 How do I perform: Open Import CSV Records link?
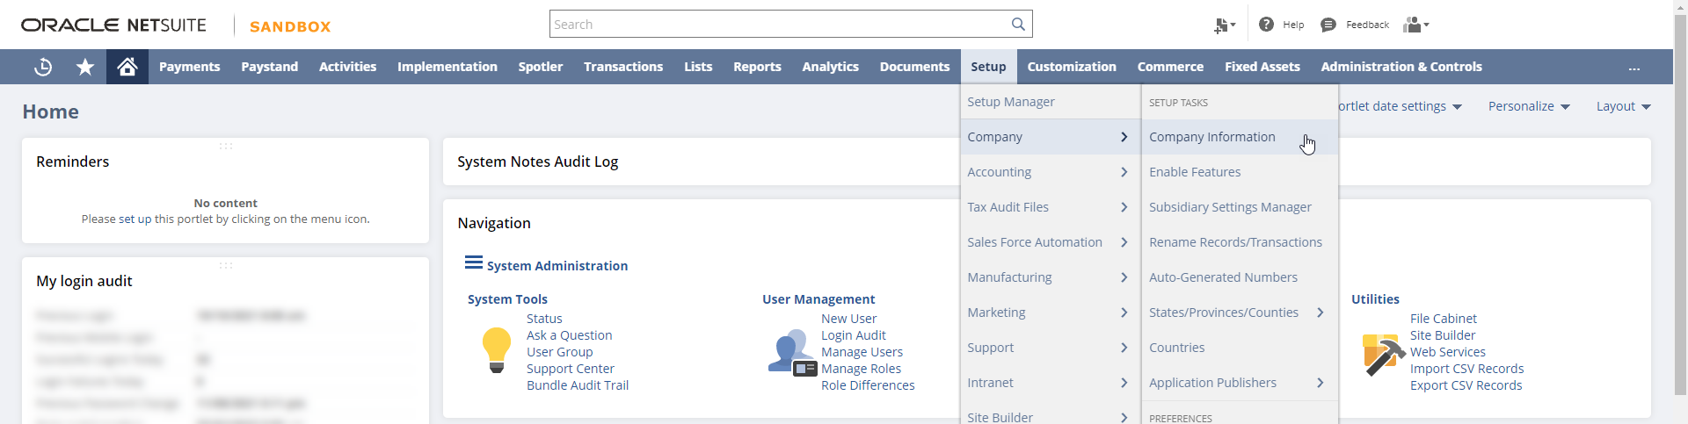tap(1466, 369)
